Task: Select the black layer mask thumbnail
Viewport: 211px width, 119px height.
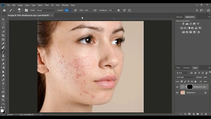Action: [190, 87]
